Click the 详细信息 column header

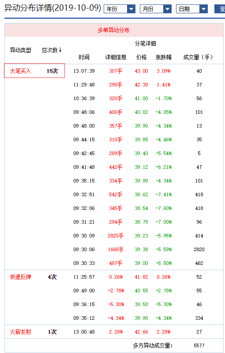tap(116, 58)
